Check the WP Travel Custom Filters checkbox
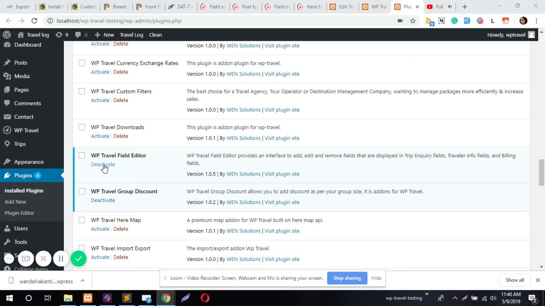The image size is (545, 306). coord(82,91)
